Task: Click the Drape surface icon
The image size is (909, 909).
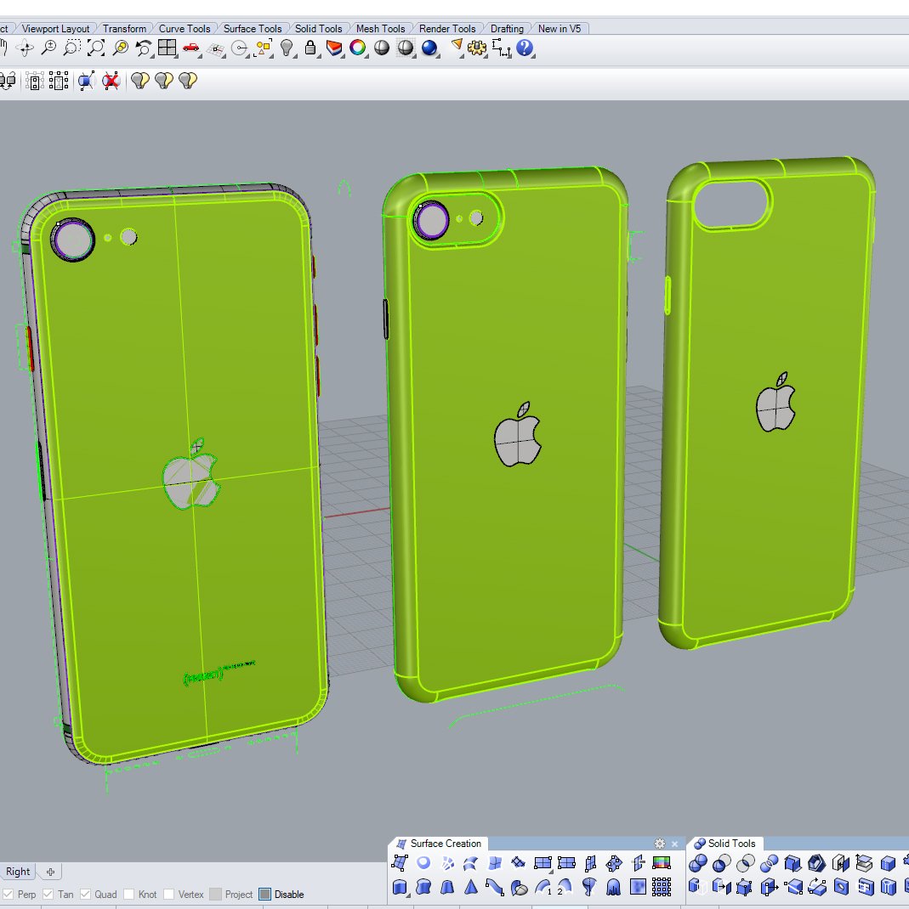Action: point(614,887)
